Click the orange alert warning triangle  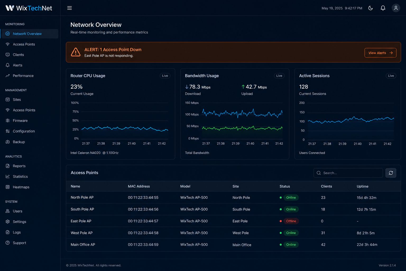[76, 52]
